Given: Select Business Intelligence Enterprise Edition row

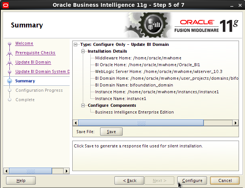Looking at the screenshot, I should 134,112.
